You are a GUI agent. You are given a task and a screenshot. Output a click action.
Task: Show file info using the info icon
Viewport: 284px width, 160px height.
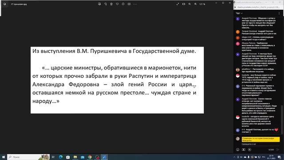[x=123, y=4]
